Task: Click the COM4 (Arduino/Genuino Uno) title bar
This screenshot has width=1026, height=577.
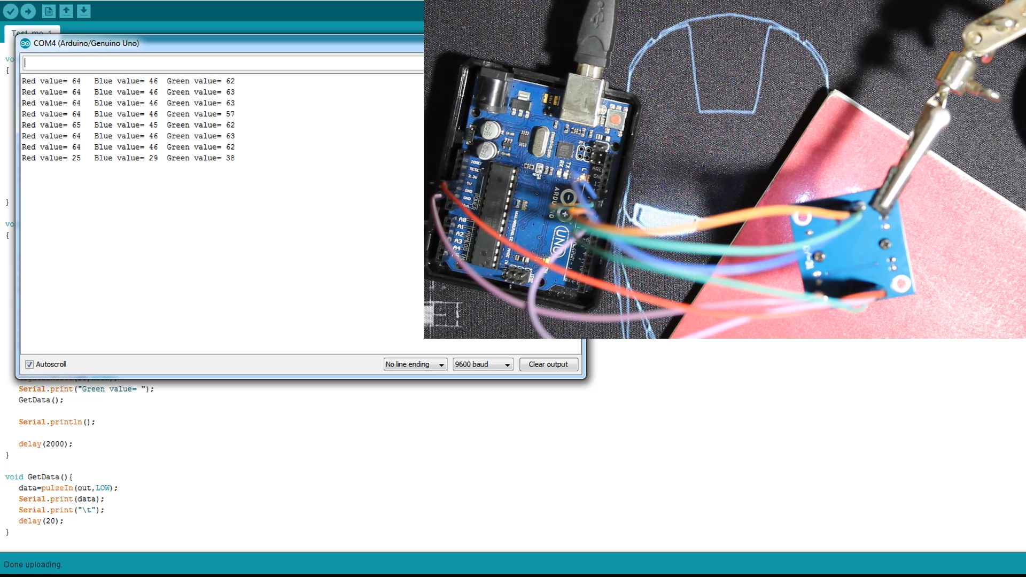Action: (x=214, y=43)
